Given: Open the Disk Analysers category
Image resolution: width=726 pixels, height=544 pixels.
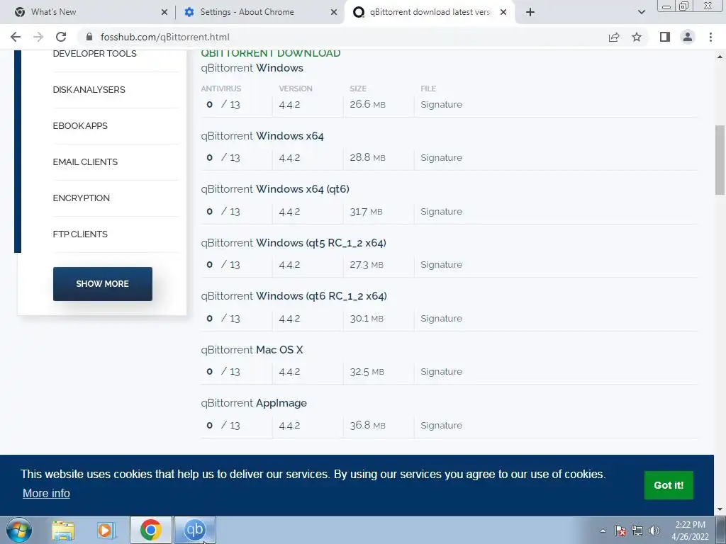Looking at the screenshot, I should [x=89, y=90].
